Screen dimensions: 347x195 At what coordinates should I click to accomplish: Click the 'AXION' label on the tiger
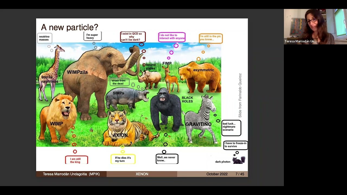[x=120, y=135]
